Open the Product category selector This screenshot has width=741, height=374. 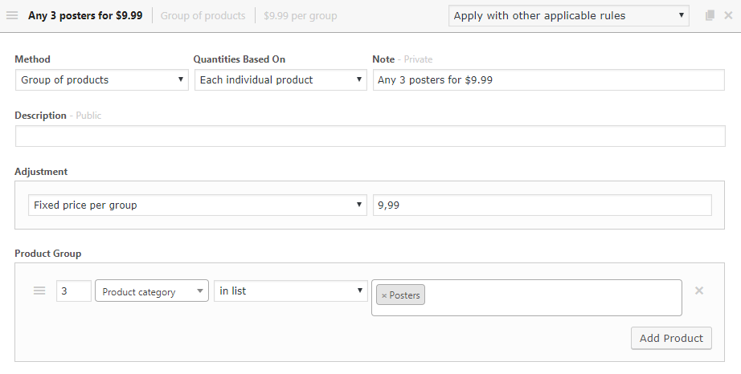click(152, 291)
